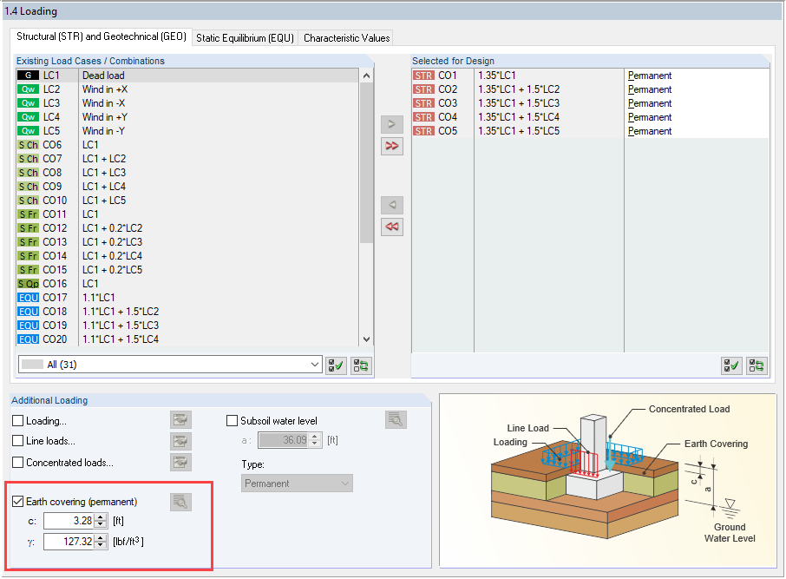The image size is (786, 579).
Task: Click the Permanent cell for CO1
Action: 697,76
